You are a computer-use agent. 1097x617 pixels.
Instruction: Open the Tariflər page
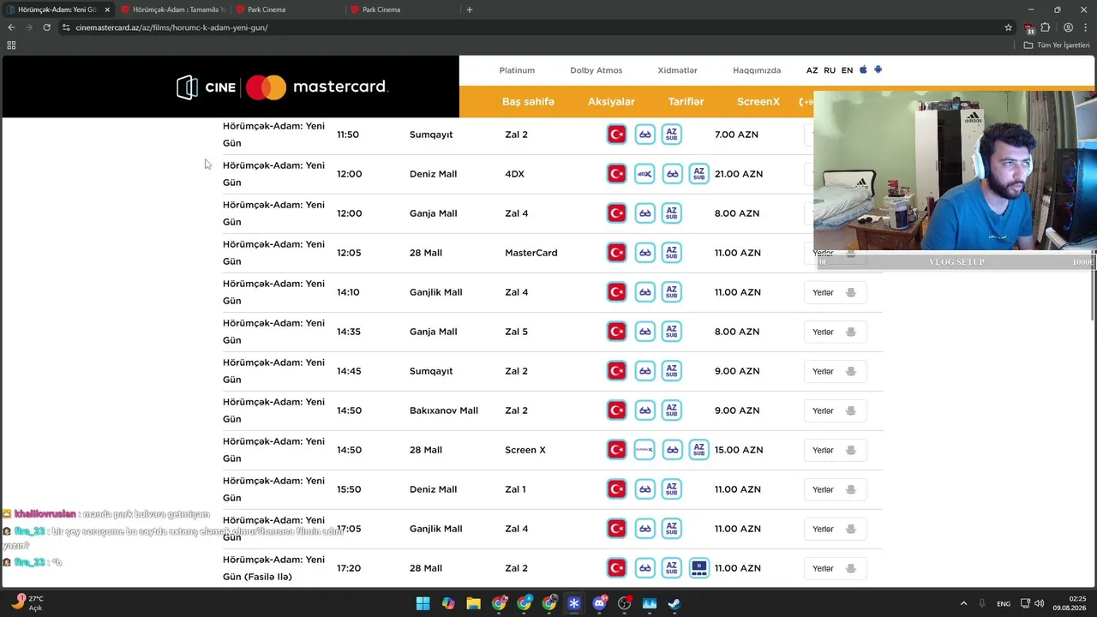(x=686, y=102)
